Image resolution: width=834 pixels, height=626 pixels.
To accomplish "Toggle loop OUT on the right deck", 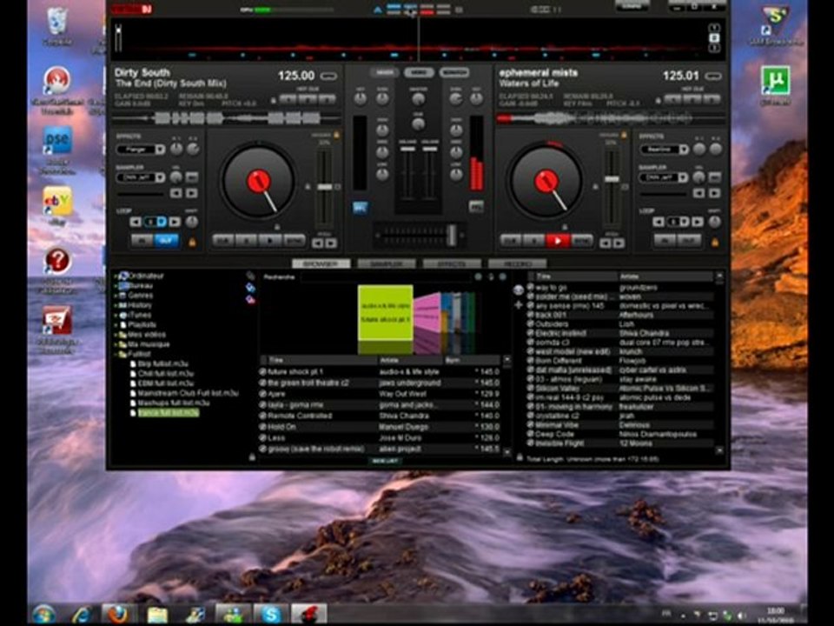I will tap(688, 241).
